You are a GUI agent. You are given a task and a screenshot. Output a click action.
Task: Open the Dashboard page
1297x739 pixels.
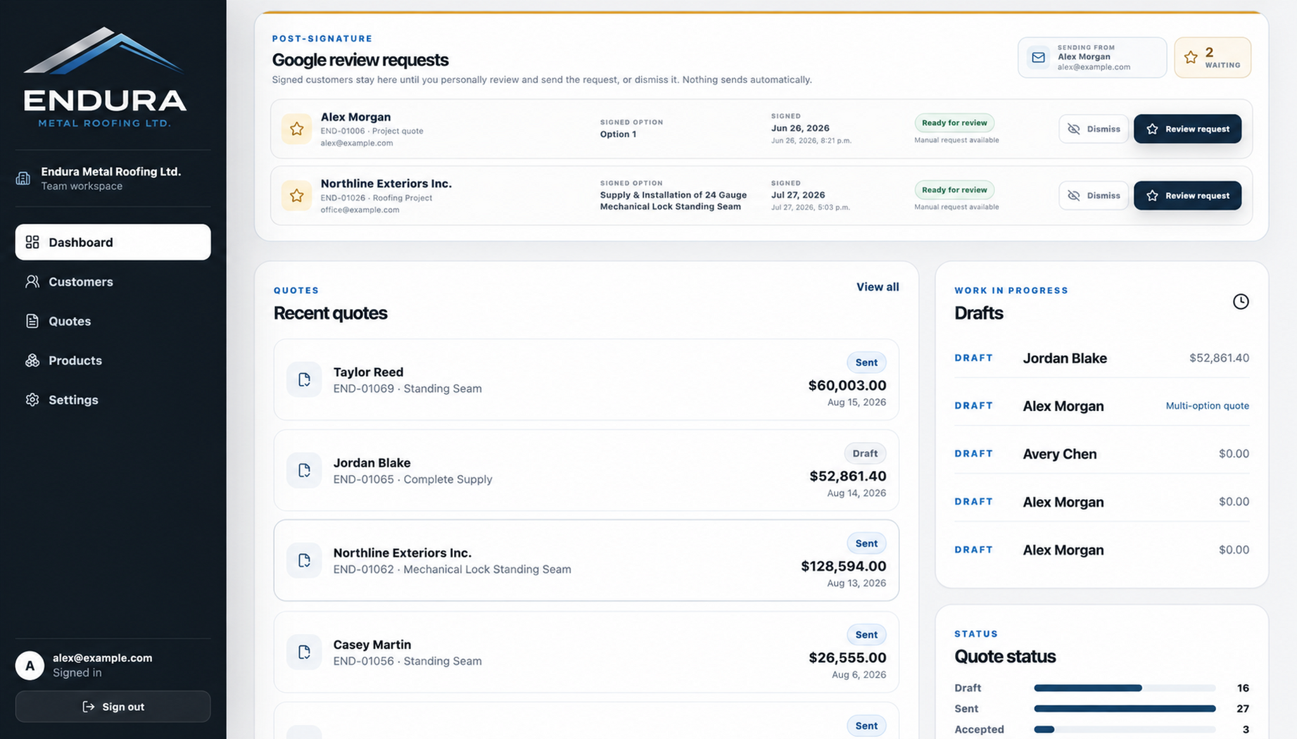tap(113, 242)
